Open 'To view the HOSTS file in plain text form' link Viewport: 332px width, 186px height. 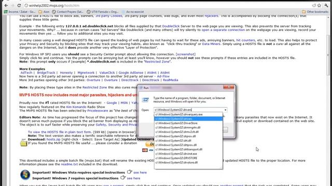click(x=60, y=132)
